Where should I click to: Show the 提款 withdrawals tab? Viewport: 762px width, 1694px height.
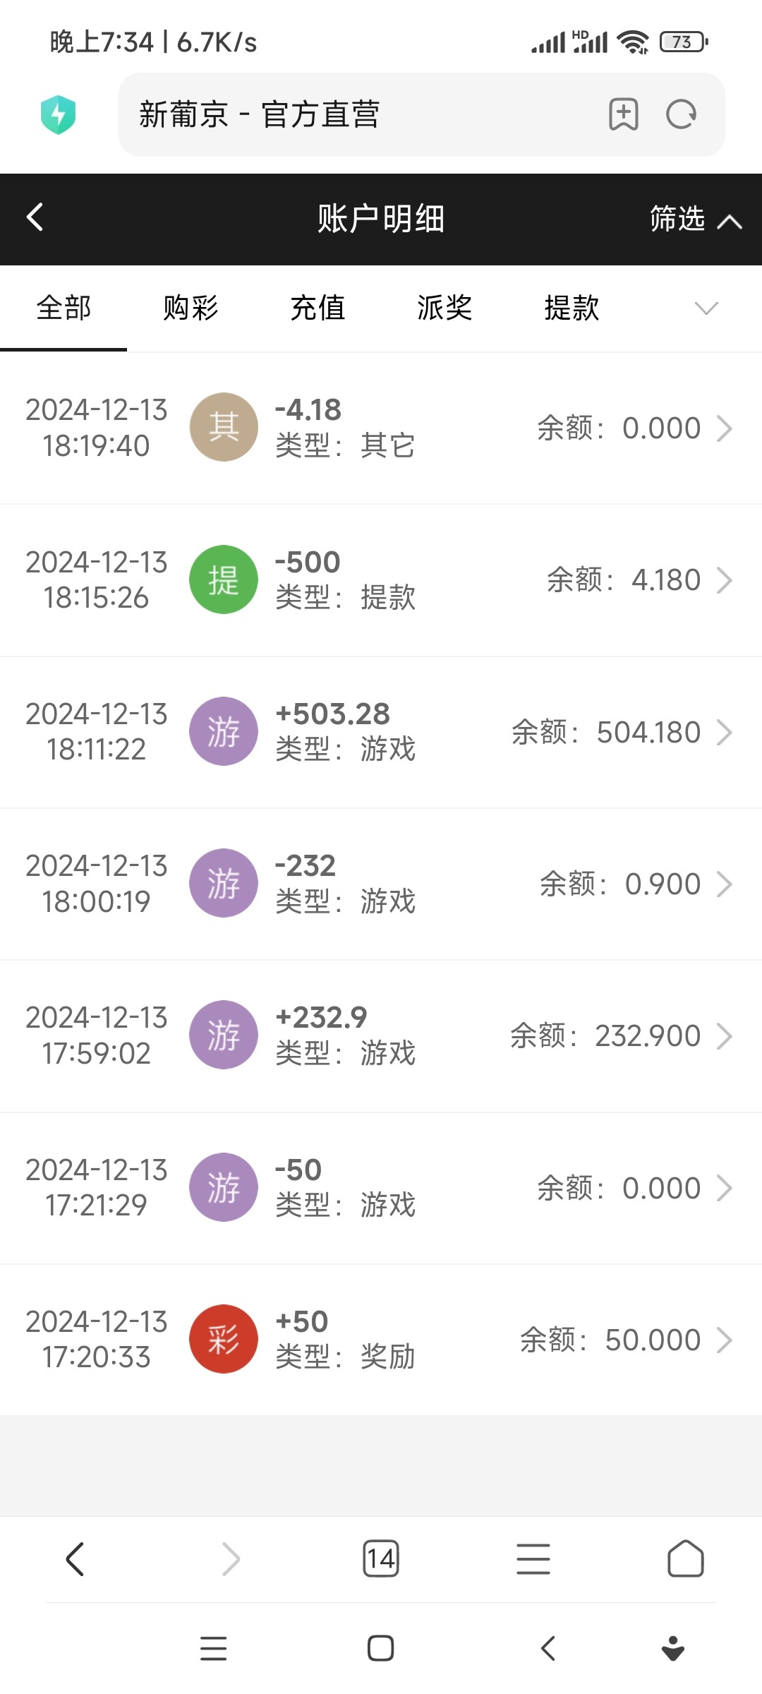571,308
